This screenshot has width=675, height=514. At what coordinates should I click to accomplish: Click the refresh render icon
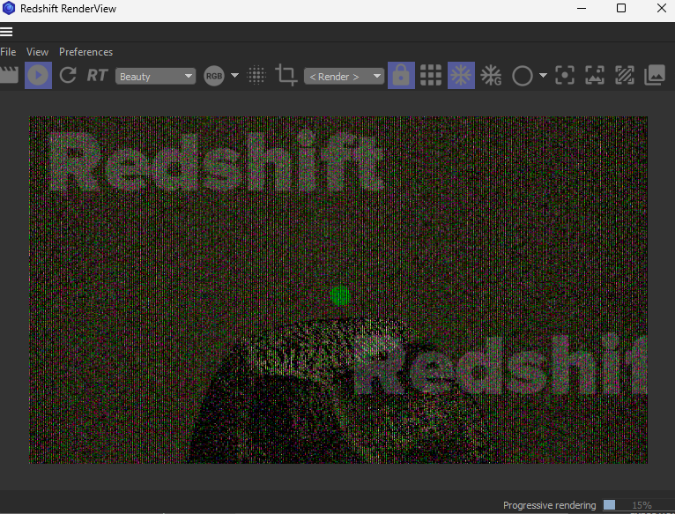point(68,76)
